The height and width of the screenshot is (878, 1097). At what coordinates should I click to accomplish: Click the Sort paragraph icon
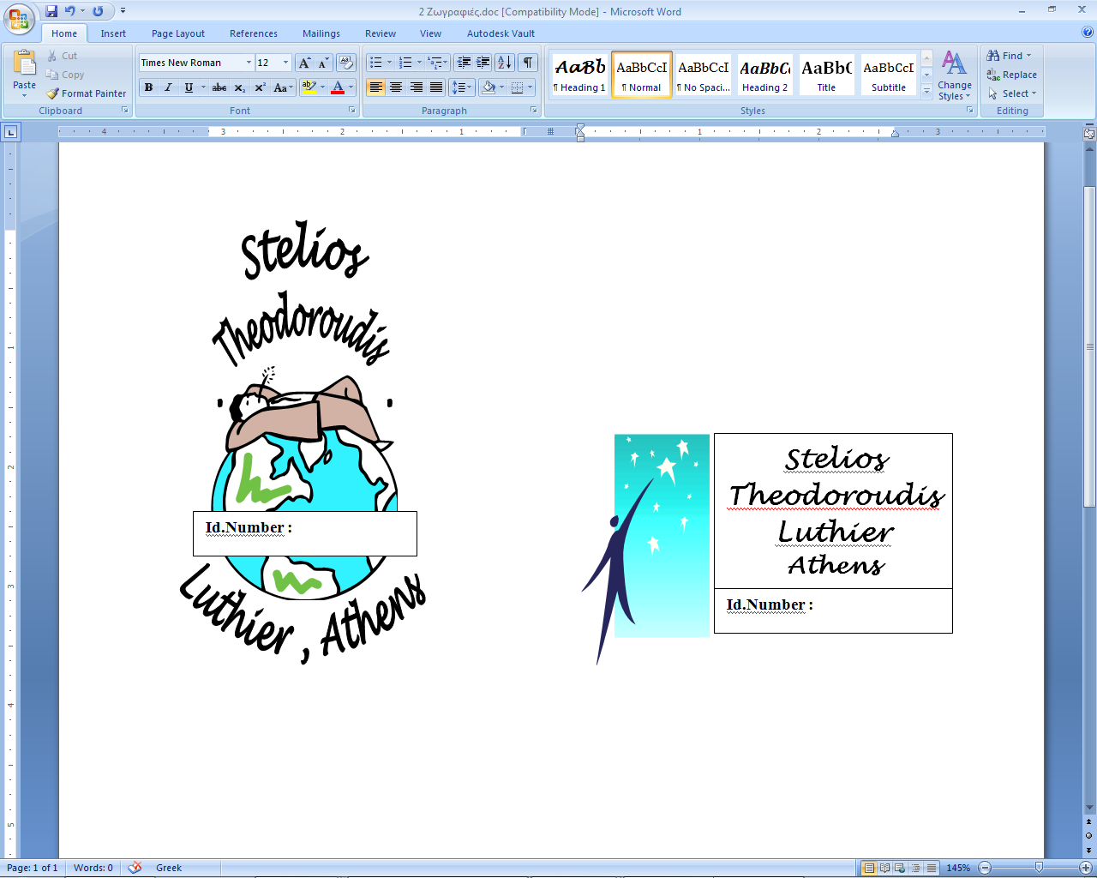505,63
